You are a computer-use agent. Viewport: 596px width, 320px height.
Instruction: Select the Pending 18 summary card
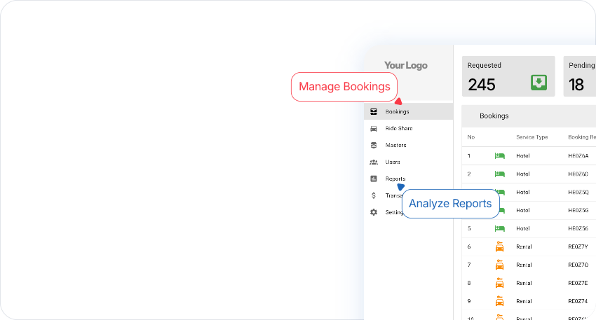579,76
